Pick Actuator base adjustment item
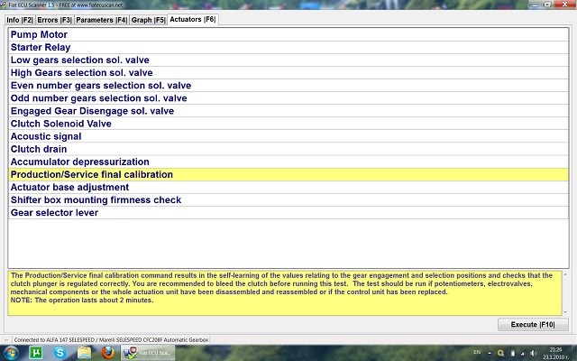Image resolution: width=577 pixels, height=361 pixels. (69, 187)
